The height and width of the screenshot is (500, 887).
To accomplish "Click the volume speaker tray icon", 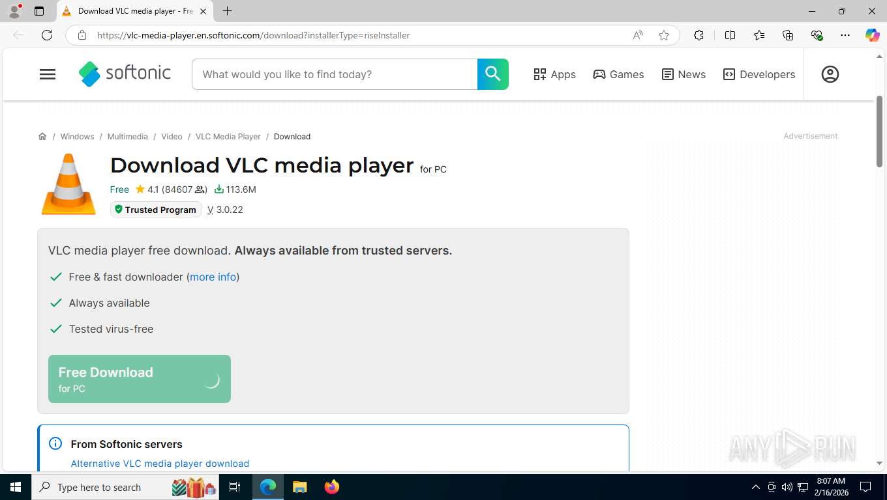I will tap(787, 487).
